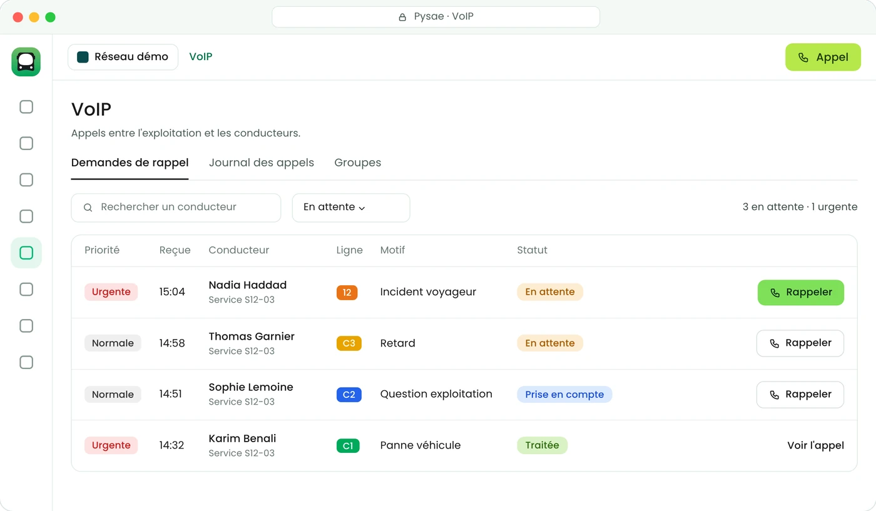Image resolution: width=876 pixels, height=511 pixels.
Task: Click the orange line 12 badge
Action: point(347,292)
